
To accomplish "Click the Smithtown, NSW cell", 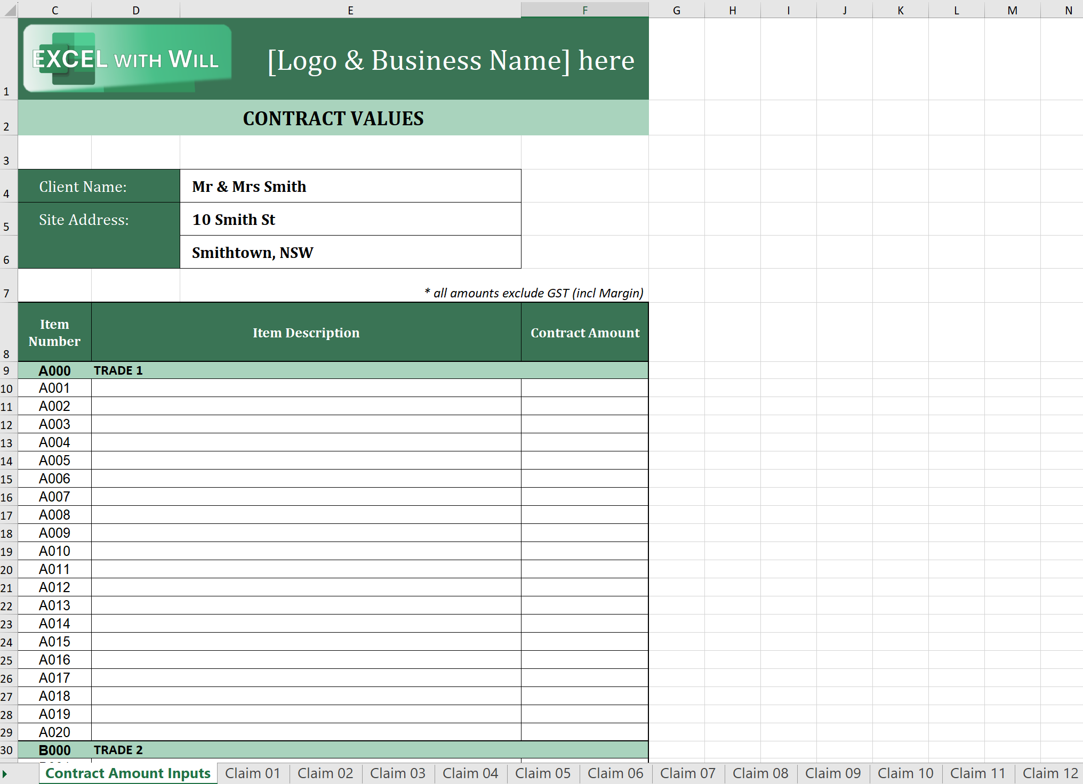I will pos(350,253).
